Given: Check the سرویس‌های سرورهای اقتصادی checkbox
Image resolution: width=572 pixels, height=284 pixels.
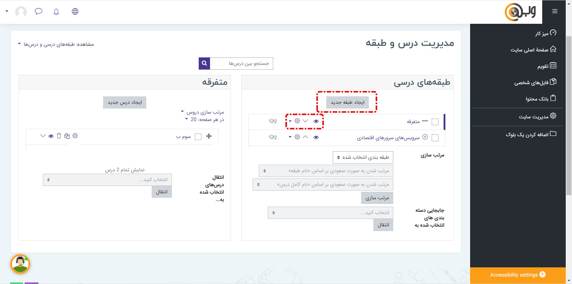Looking at the screenshot, I should [x=435, y=138].
